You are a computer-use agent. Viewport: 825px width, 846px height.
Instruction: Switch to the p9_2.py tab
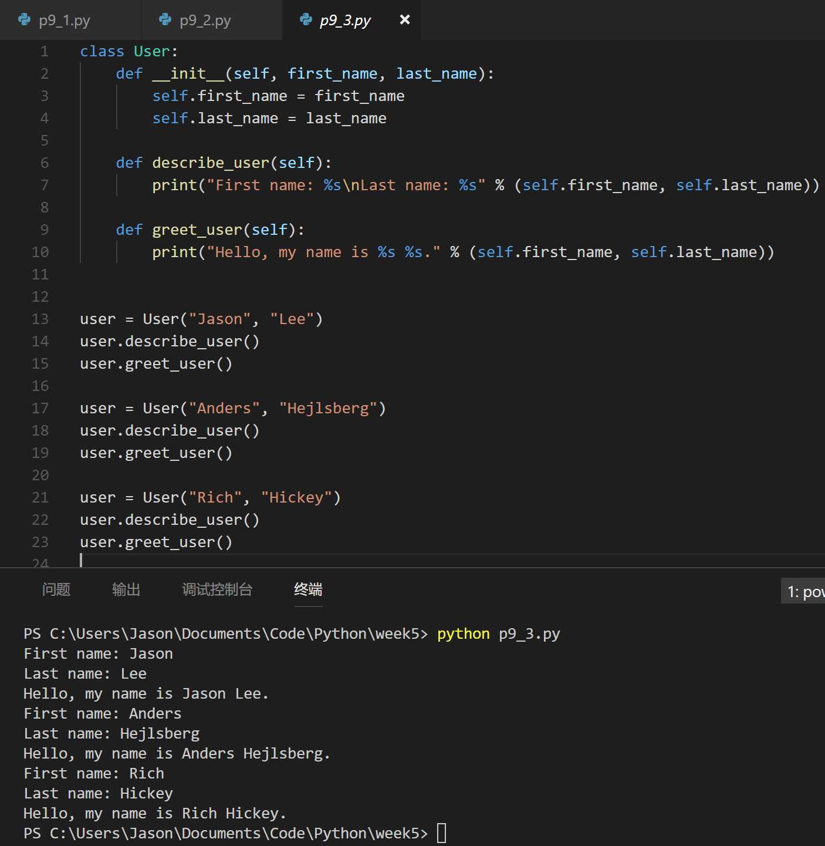[x=212, y=20]
